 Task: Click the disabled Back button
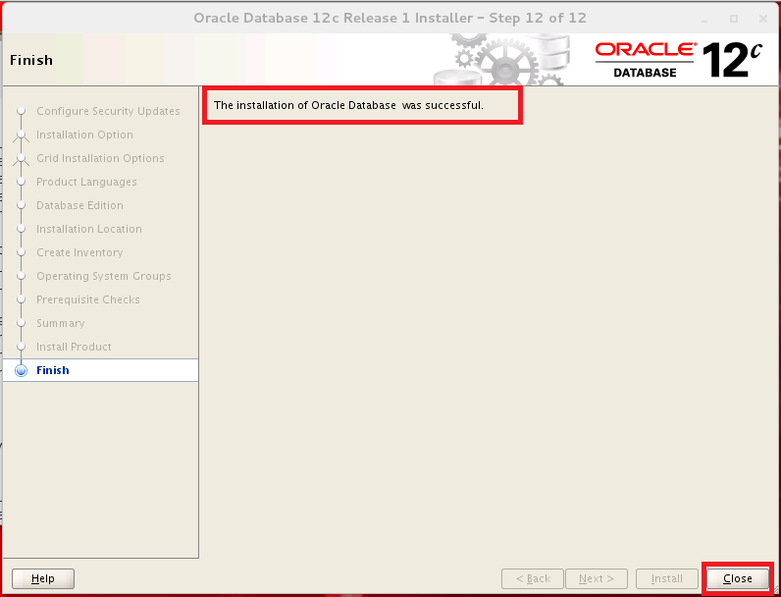coord(533,578)
